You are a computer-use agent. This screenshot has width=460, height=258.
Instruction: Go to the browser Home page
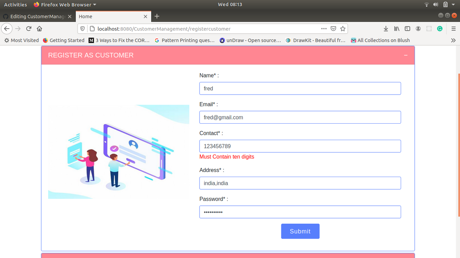[39, 29]
